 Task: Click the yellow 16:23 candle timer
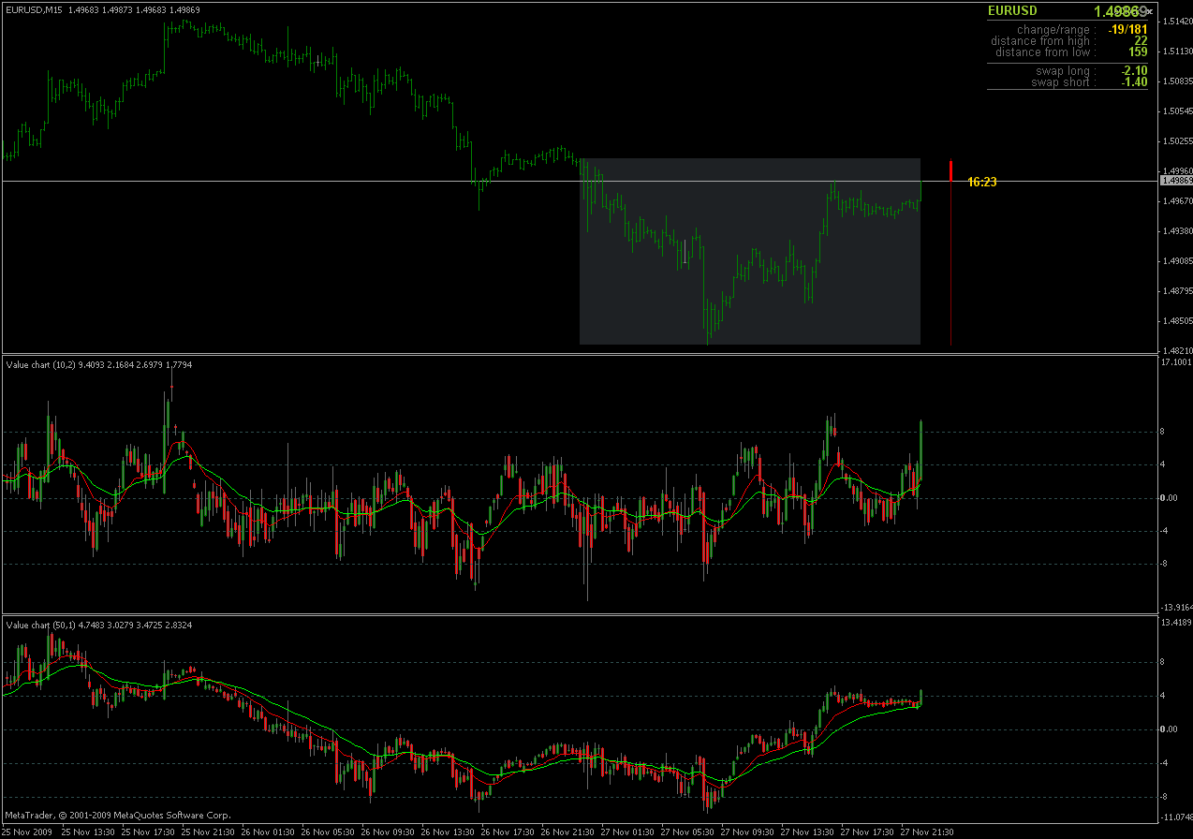click(981, 182)
